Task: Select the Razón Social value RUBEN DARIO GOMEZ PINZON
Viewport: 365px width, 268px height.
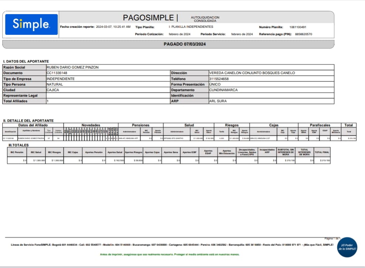Action: pos(72,67)
